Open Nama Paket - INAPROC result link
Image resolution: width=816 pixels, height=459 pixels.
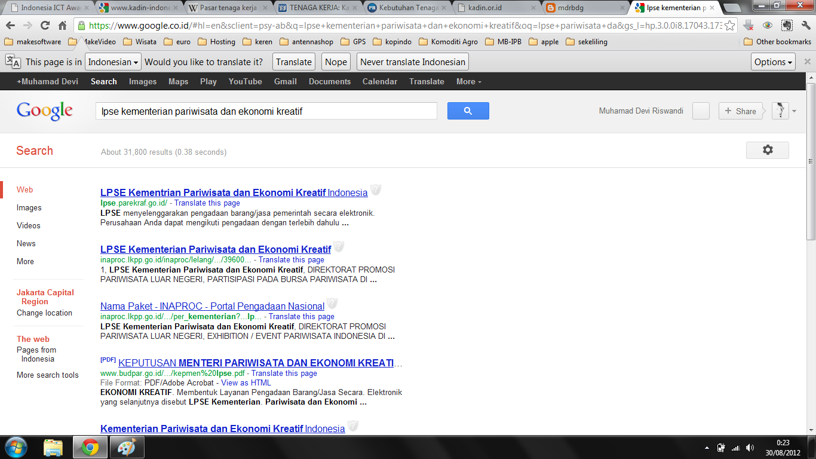click(x=213, y=306)
